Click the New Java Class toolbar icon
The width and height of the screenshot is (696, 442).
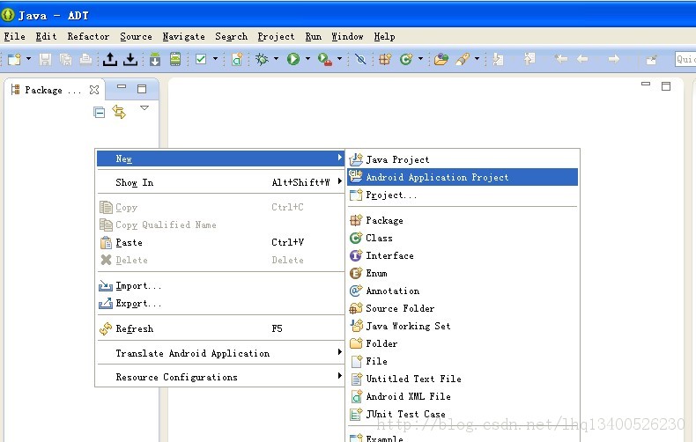pyautogui.click(x=406, y=59)
